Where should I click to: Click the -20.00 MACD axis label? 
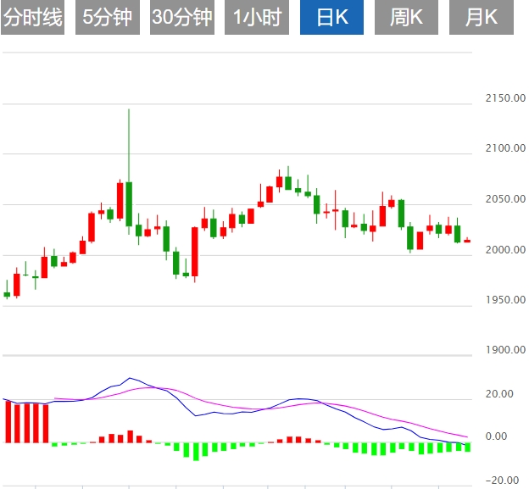(502, 481)
